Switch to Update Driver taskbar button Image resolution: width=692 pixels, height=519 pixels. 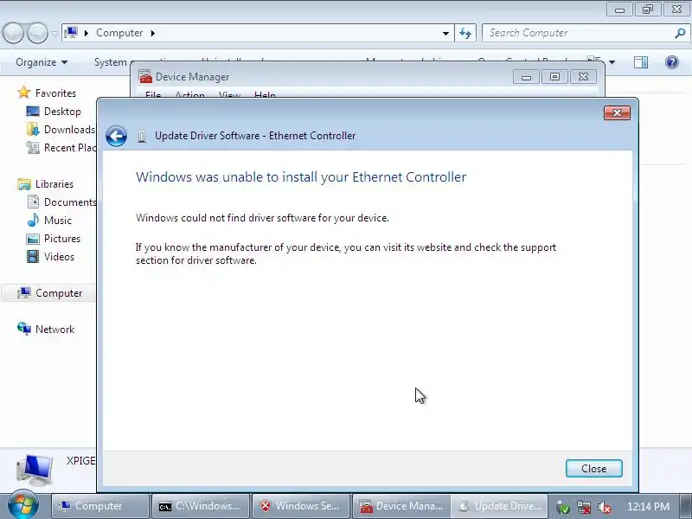tap(500, 506)
